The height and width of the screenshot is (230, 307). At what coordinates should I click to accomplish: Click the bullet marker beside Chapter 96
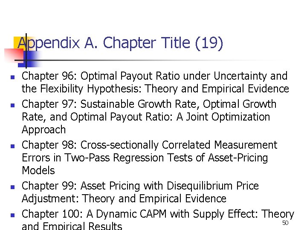[x=13, y=78]
